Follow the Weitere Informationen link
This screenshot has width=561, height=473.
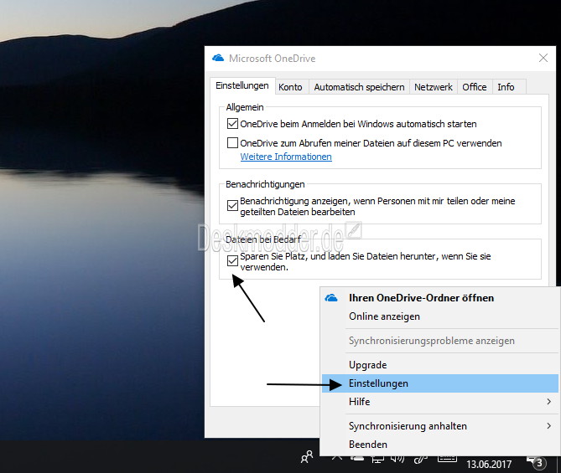click(286, 157)
